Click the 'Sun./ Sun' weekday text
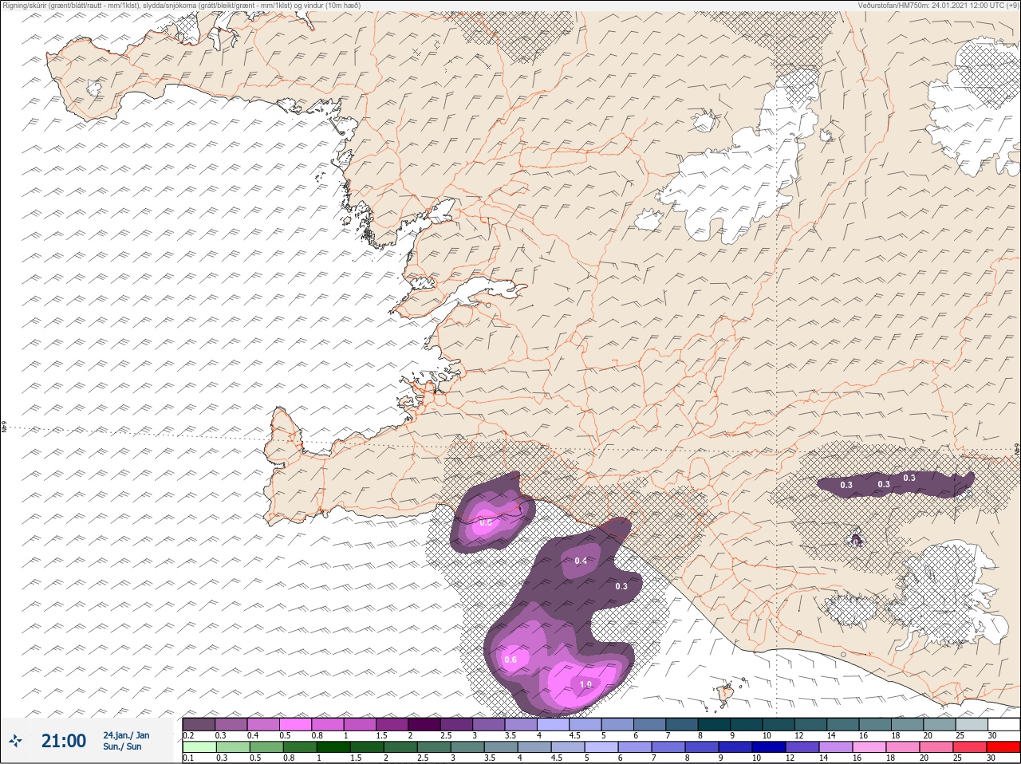This screenshot has width=1021, height=764. 122,746
